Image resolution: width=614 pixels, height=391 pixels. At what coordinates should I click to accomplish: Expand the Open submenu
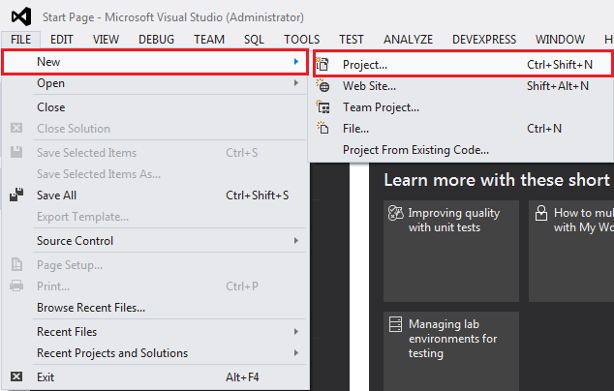click(155, 83)
